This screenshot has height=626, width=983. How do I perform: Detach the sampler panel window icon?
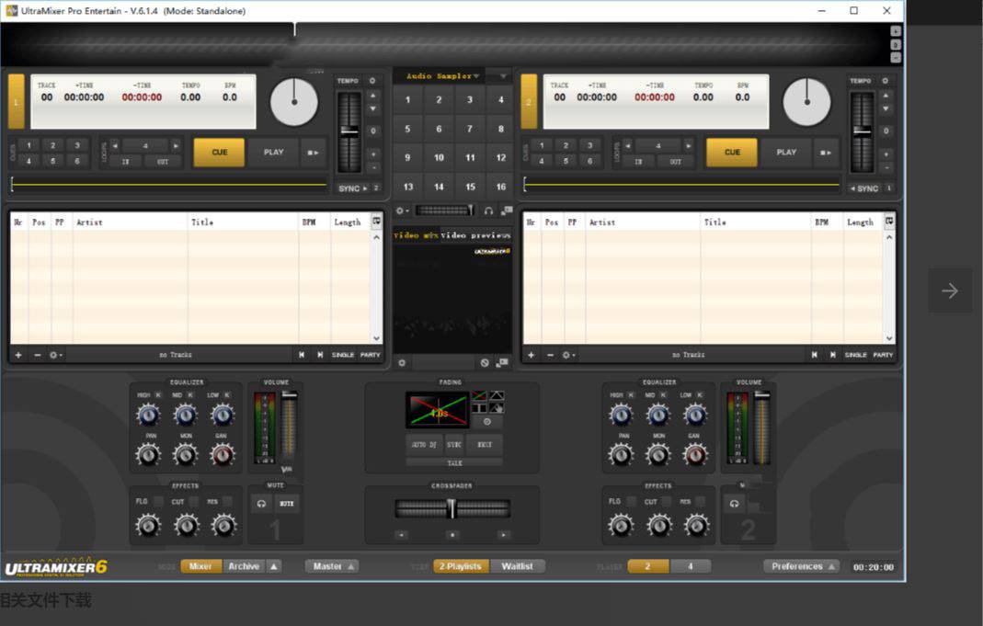click(506, 211)
